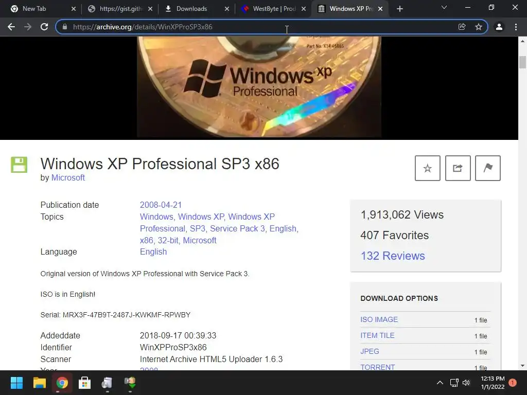Open the network status tray icon
Screen dimensions: 527x395
pos(454,383)
